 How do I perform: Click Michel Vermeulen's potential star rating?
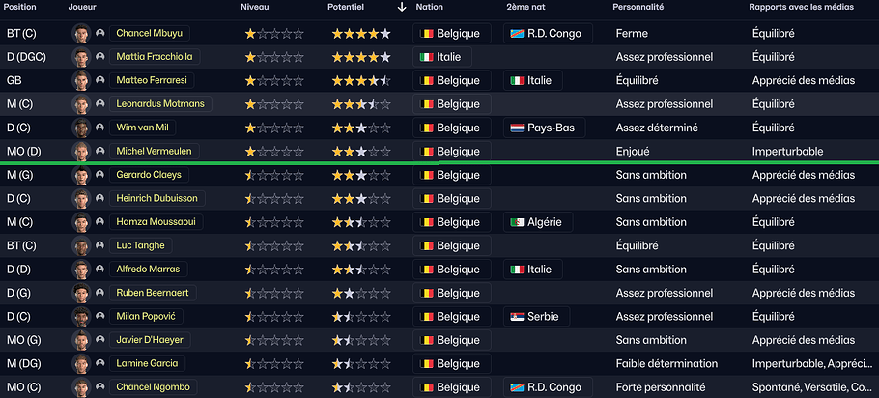[x=361, y=152]
